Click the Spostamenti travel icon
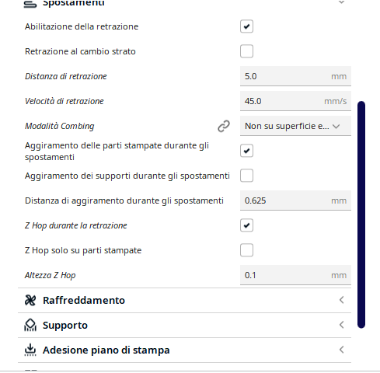 (30, 4)
